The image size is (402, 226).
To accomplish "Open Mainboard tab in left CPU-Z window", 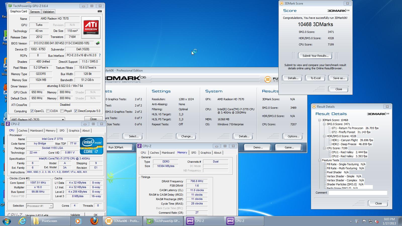I will [36, 131].
